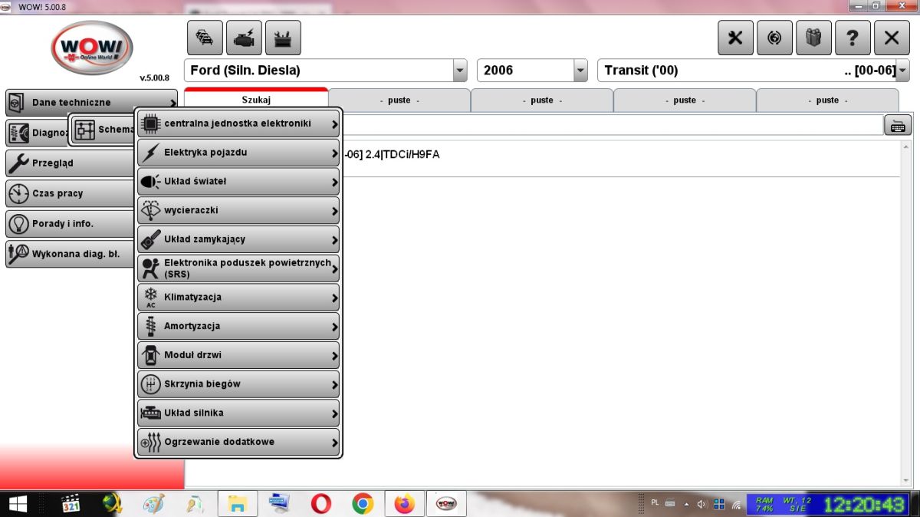Click the volume speaker tray icon
This screenshot has height=517, width=920.
click(x=701, y=504)
